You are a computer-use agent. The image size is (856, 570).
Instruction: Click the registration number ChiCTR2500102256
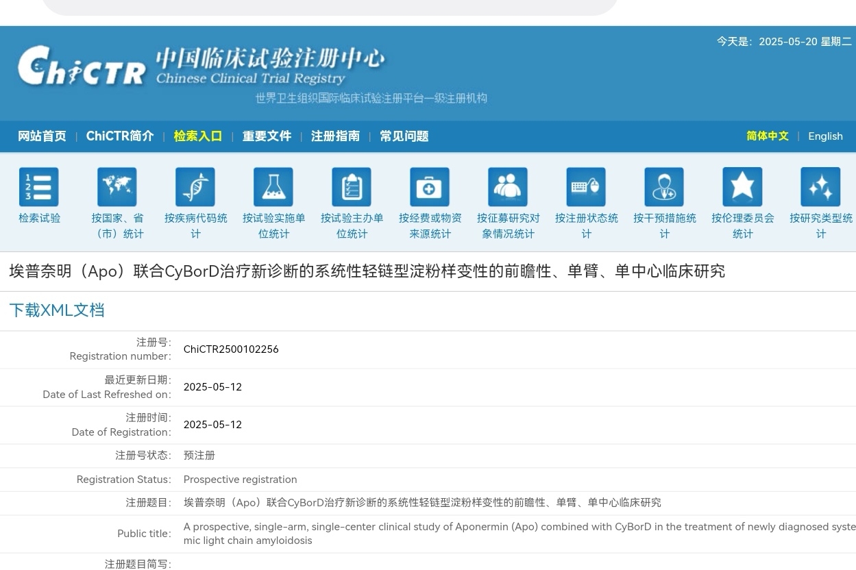tap(231, 349)
